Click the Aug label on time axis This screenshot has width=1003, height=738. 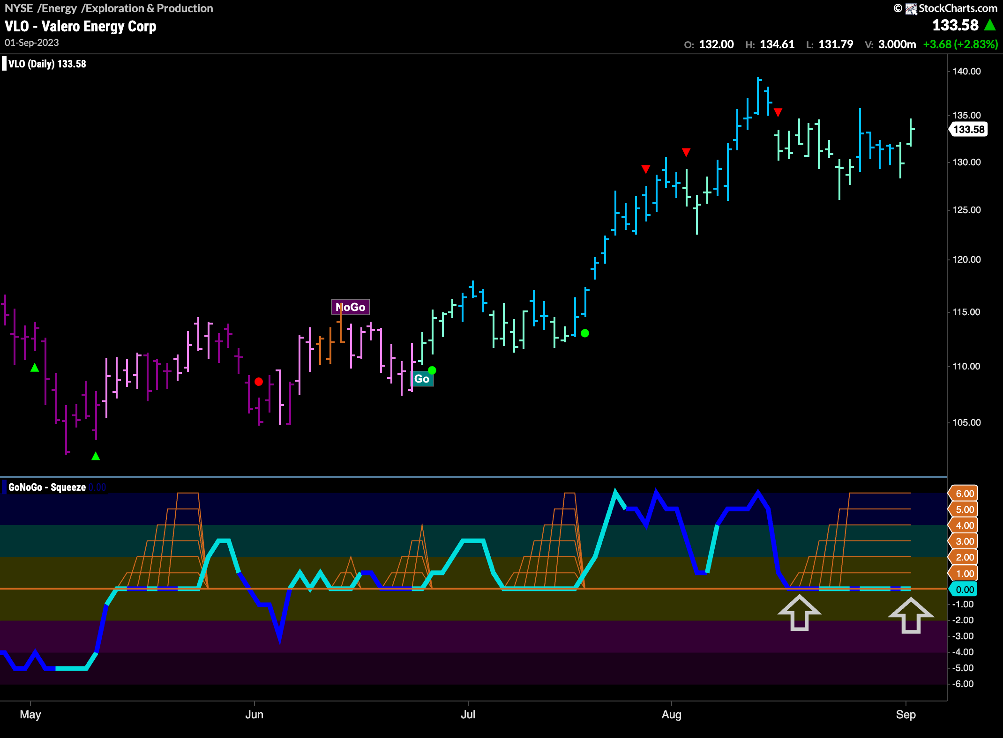672,715
